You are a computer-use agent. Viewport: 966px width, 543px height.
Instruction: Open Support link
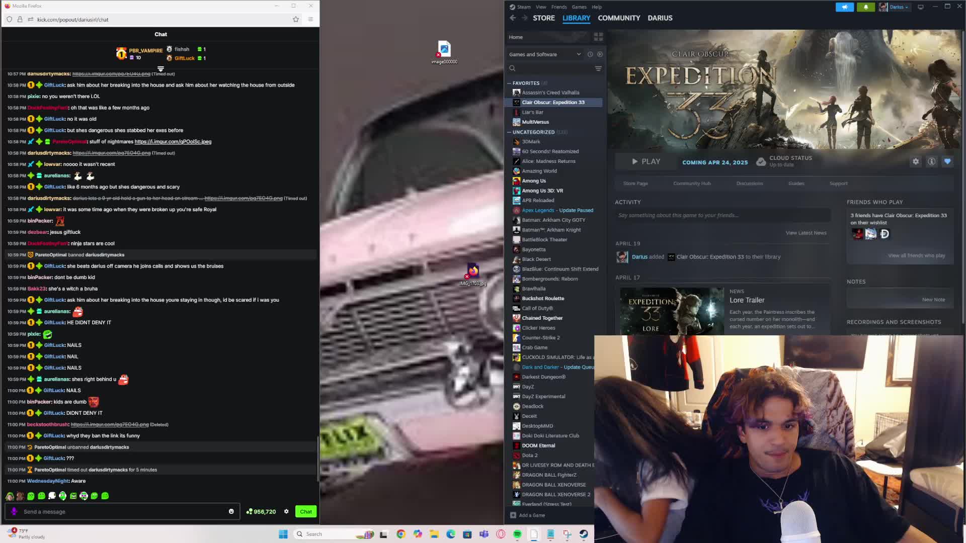[838, 184]
